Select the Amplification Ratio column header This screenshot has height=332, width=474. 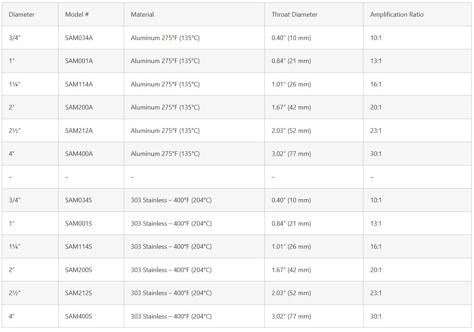397,15
